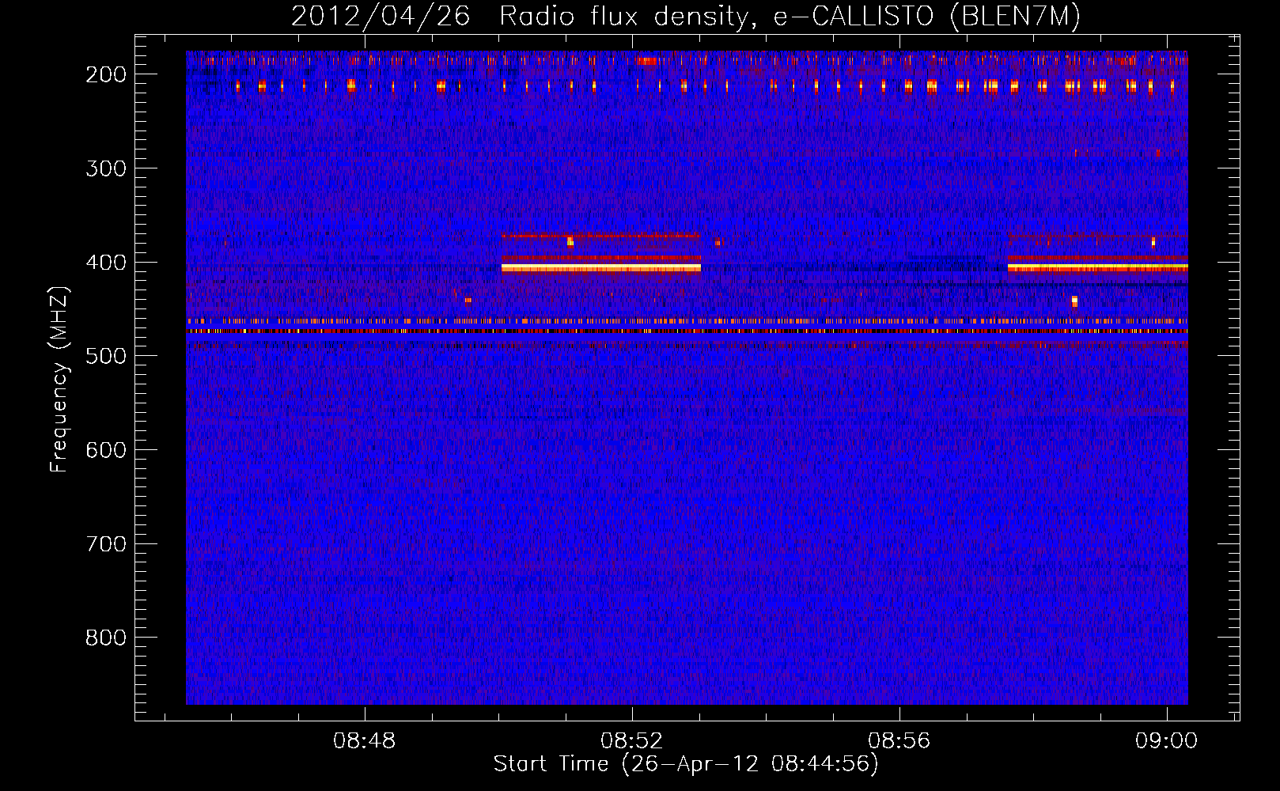
Task: Click the 400 MHz emission band near 08:59
Action: tap(1098, 267)
